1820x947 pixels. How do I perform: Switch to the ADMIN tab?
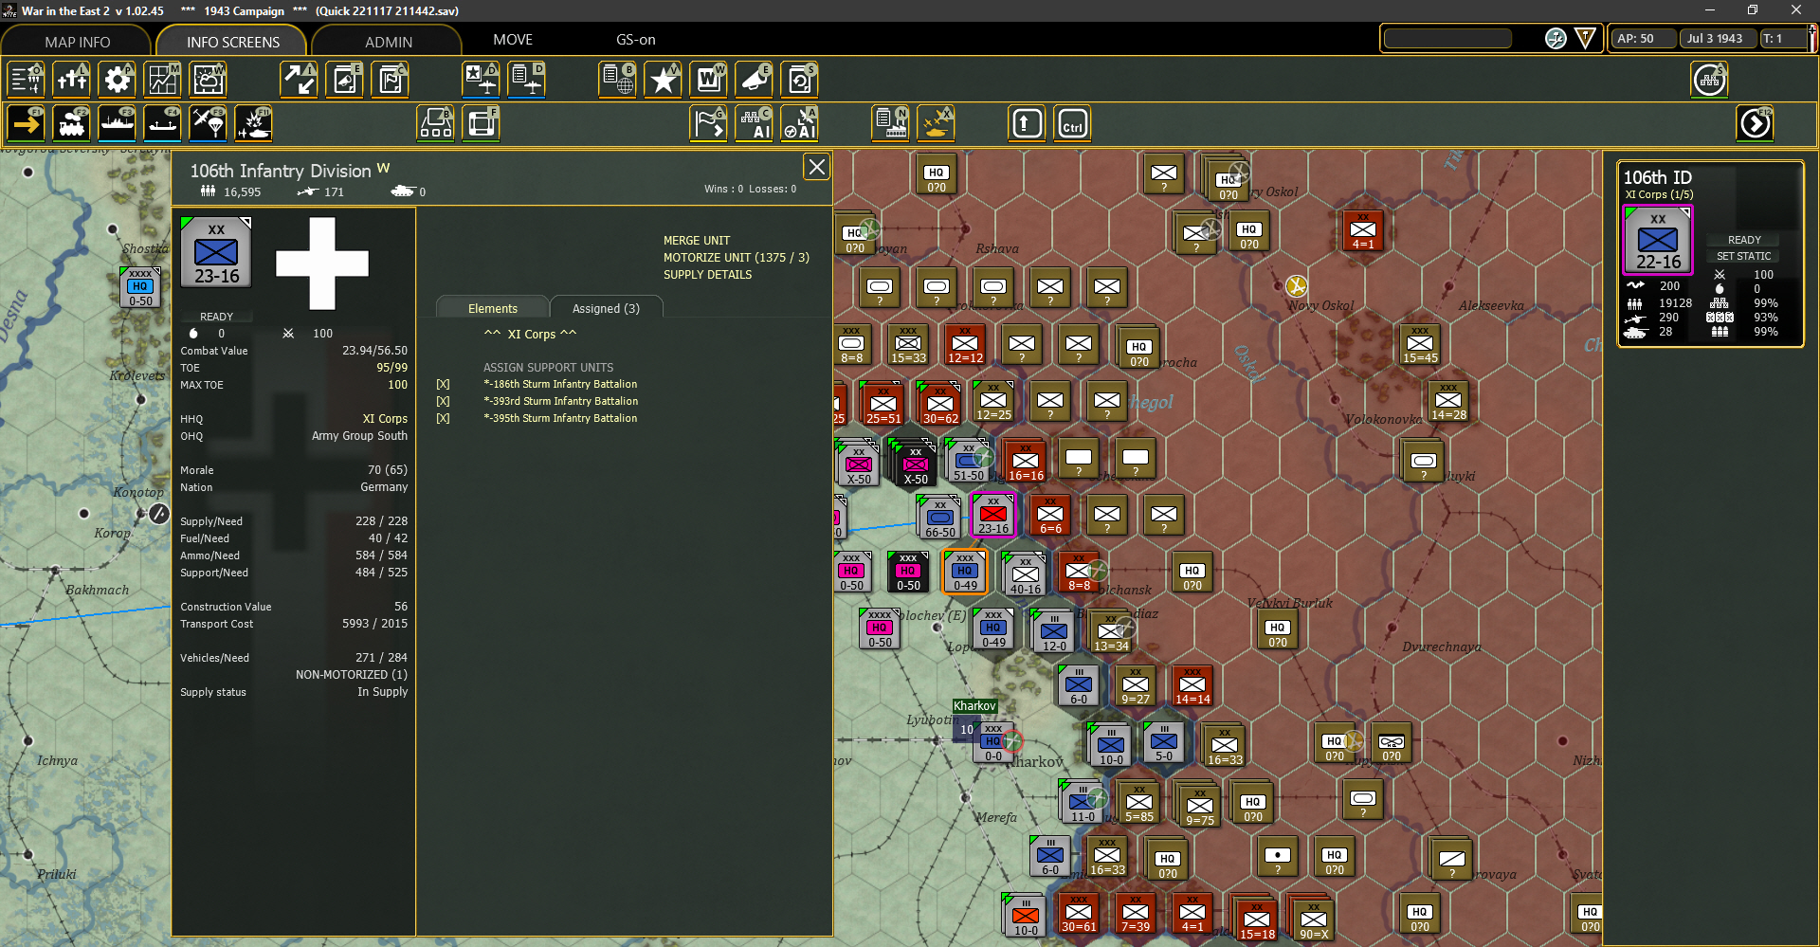[389, 42]
